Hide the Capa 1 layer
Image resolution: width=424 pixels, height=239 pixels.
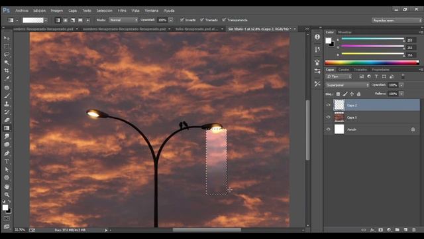point(329,117)
